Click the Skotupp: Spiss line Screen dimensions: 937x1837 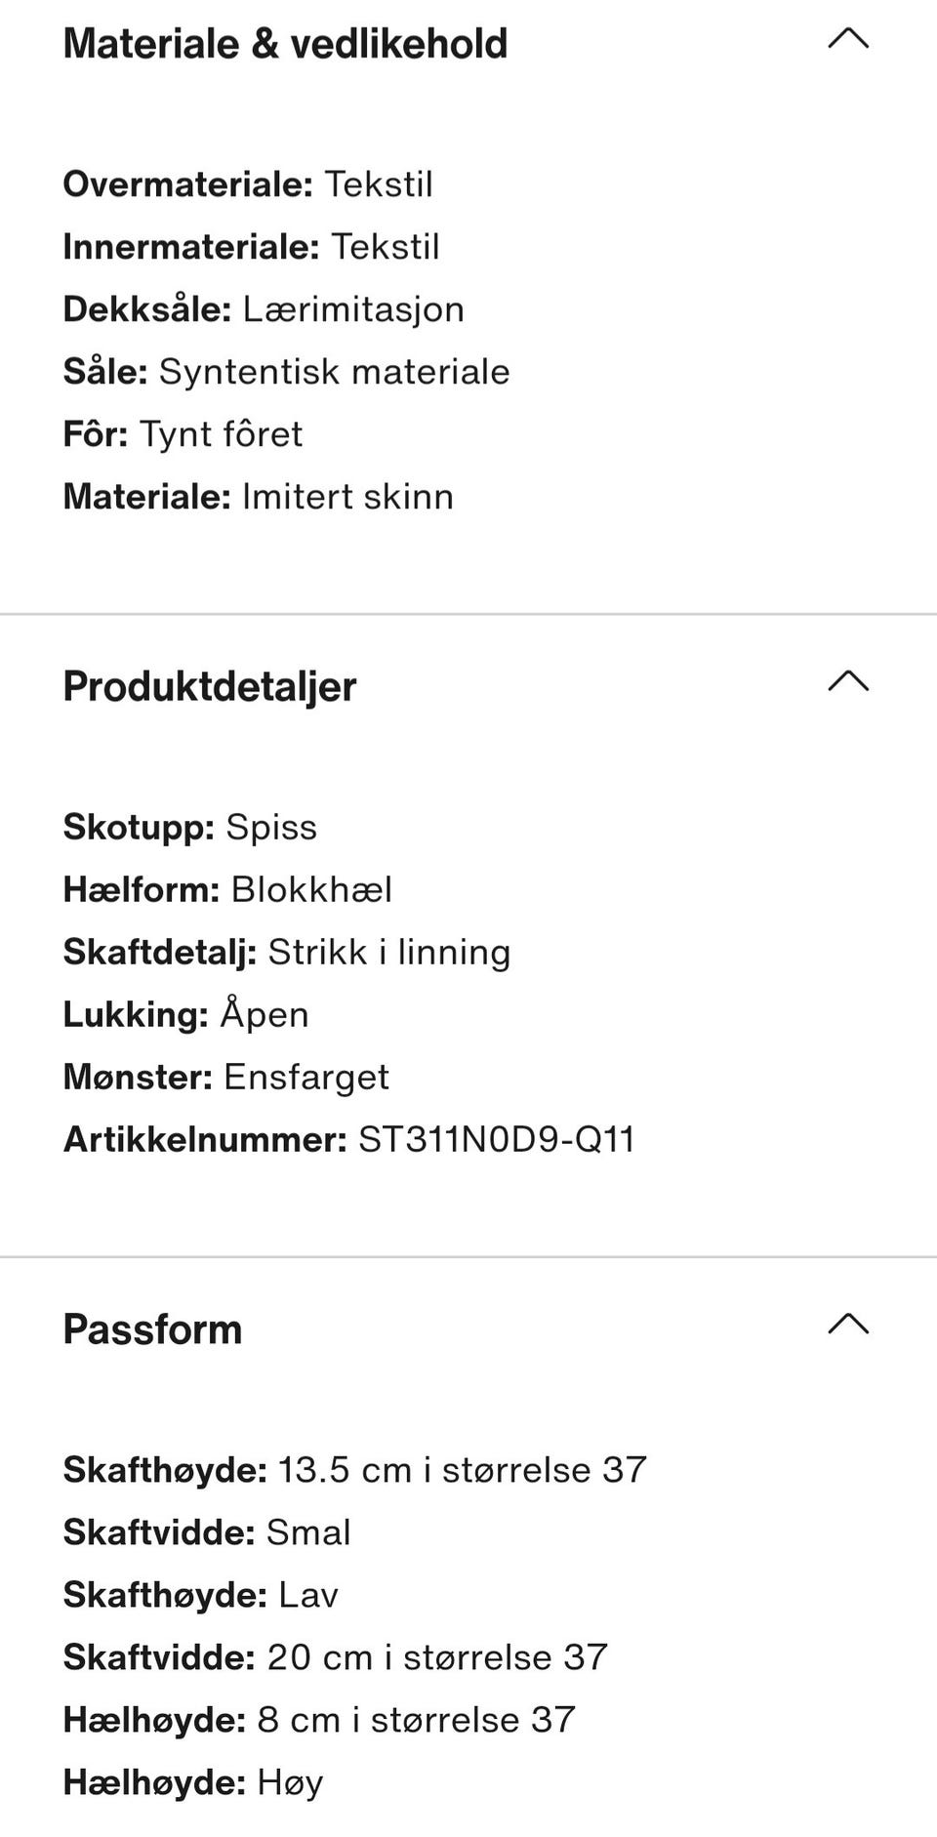[x=190, y=828]
